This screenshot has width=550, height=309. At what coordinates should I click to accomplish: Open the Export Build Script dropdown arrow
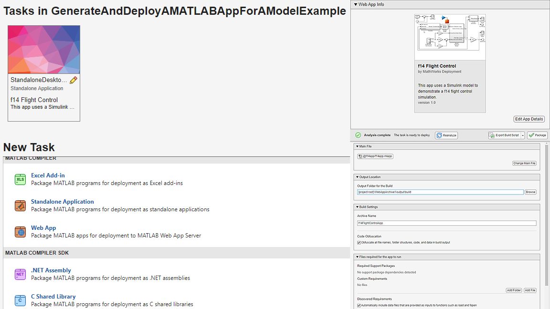tap(523, 135)
